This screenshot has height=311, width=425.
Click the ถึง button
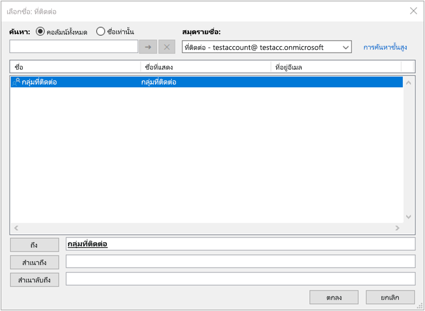tap(34, 245)
